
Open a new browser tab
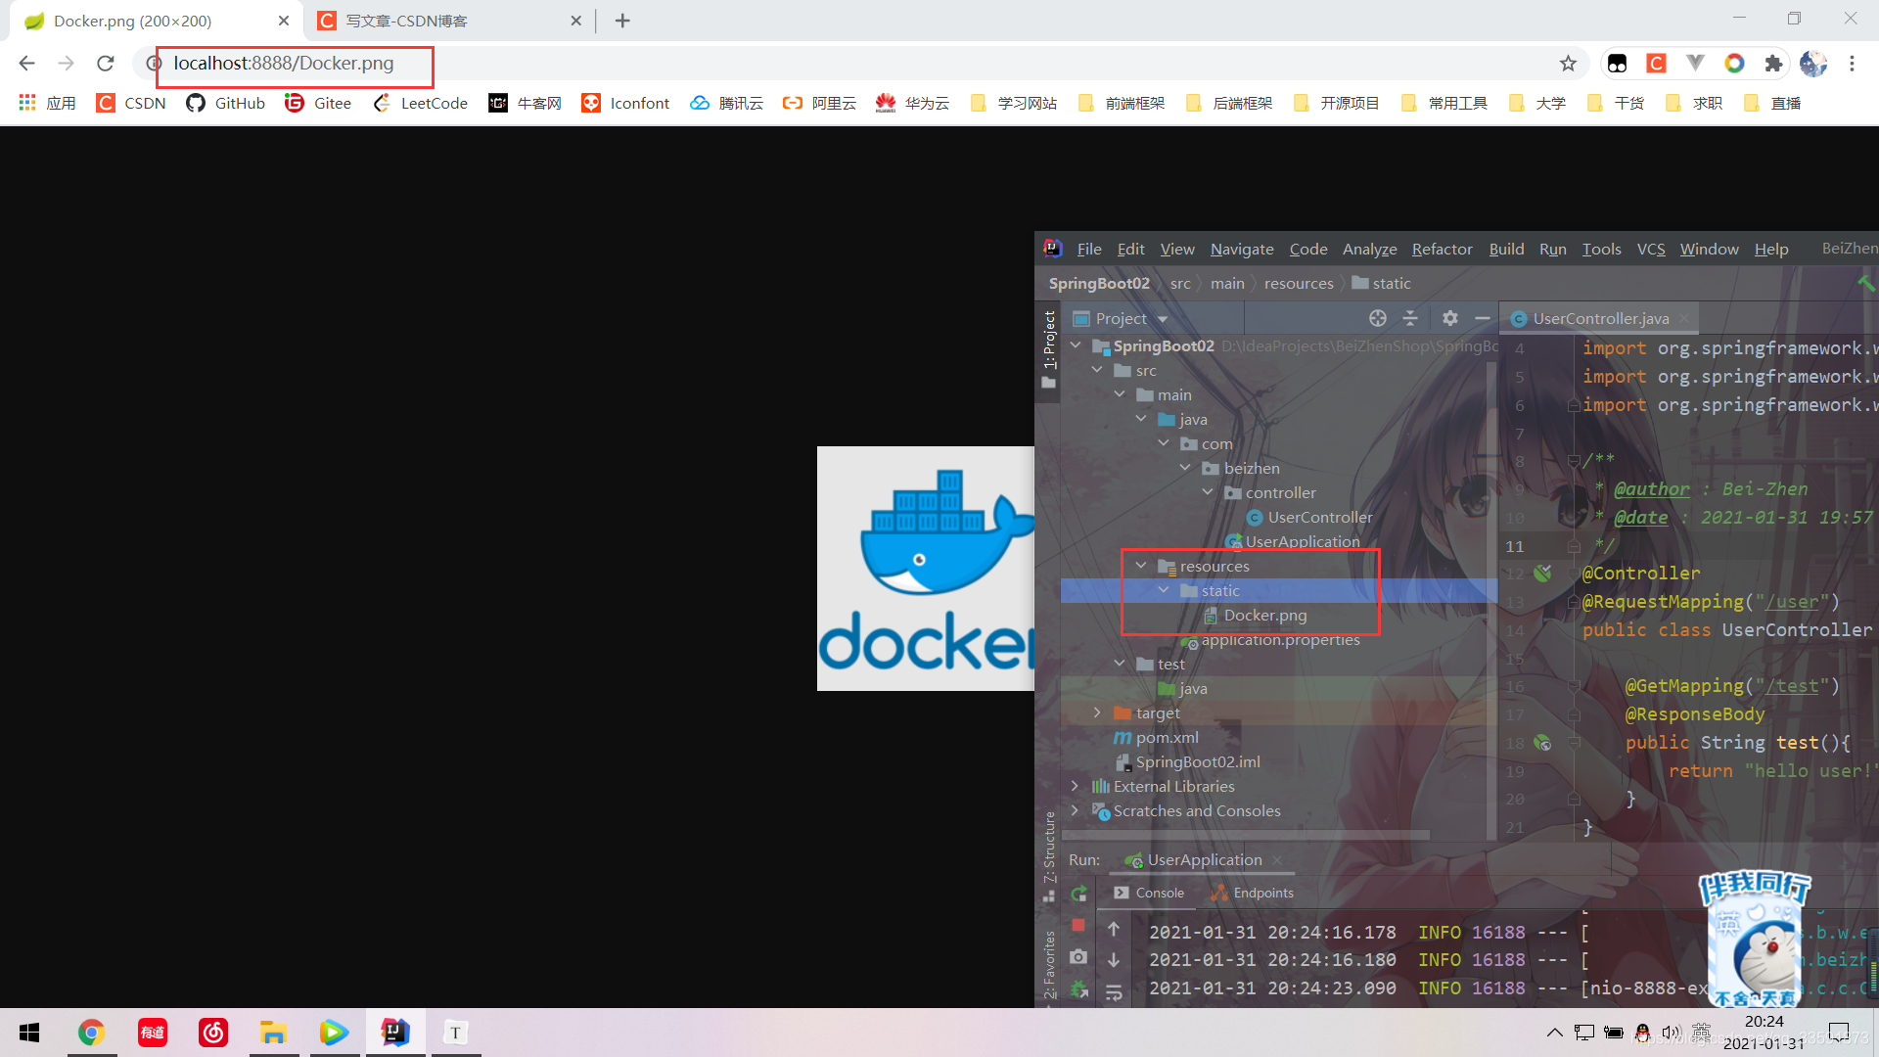tap(622, 21)
